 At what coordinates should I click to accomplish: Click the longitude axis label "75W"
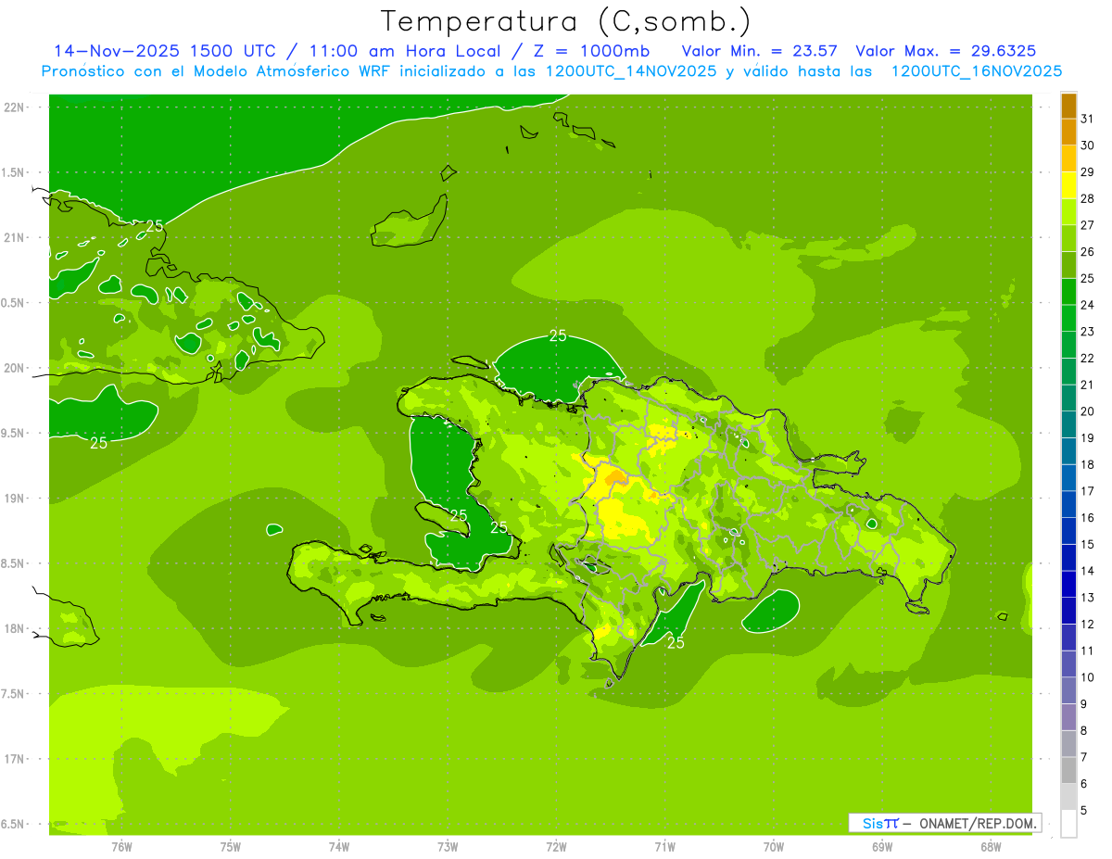point(231,846)
